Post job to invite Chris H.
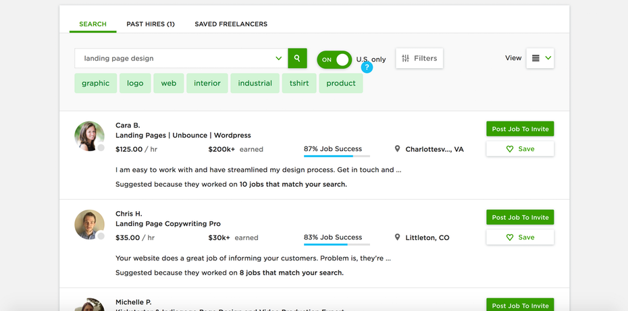 (x=520, y=217)
